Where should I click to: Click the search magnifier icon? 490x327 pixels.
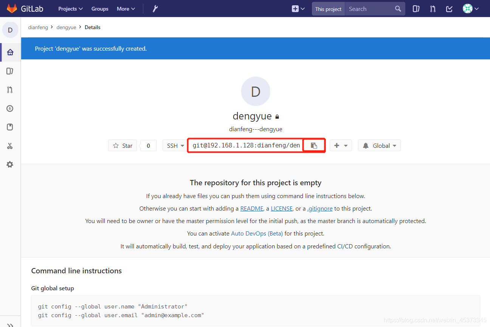pos(398,9)
